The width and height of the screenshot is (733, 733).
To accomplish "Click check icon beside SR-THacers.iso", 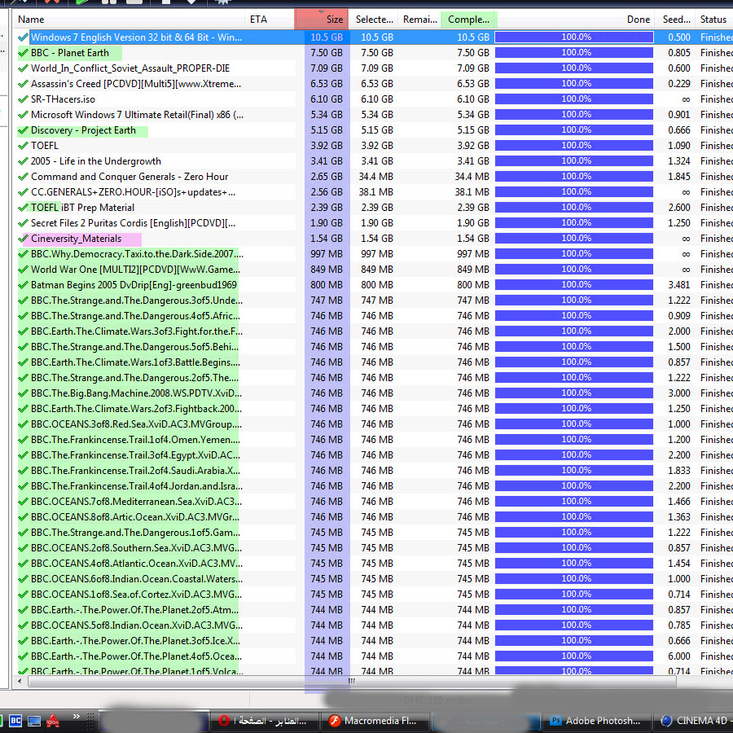I will [x=23, y=99].
